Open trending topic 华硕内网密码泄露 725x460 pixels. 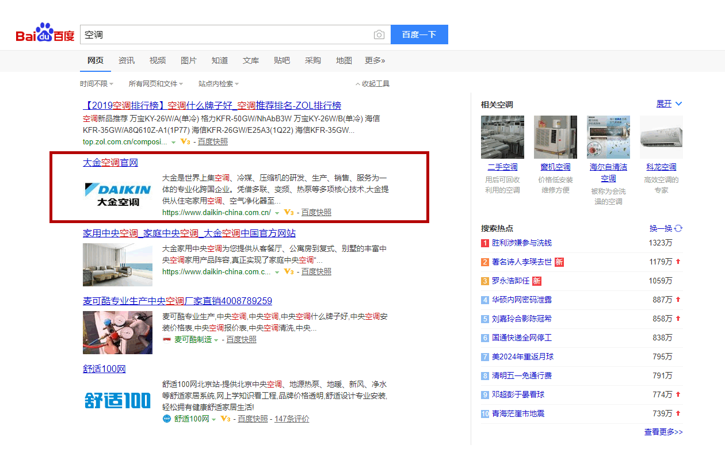pos(522,300)
